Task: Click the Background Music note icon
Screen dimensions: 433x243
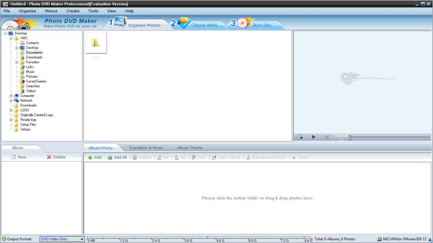Action: 248,158
